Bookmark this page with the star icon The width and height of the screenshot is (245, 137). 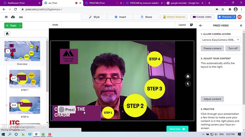223,9
